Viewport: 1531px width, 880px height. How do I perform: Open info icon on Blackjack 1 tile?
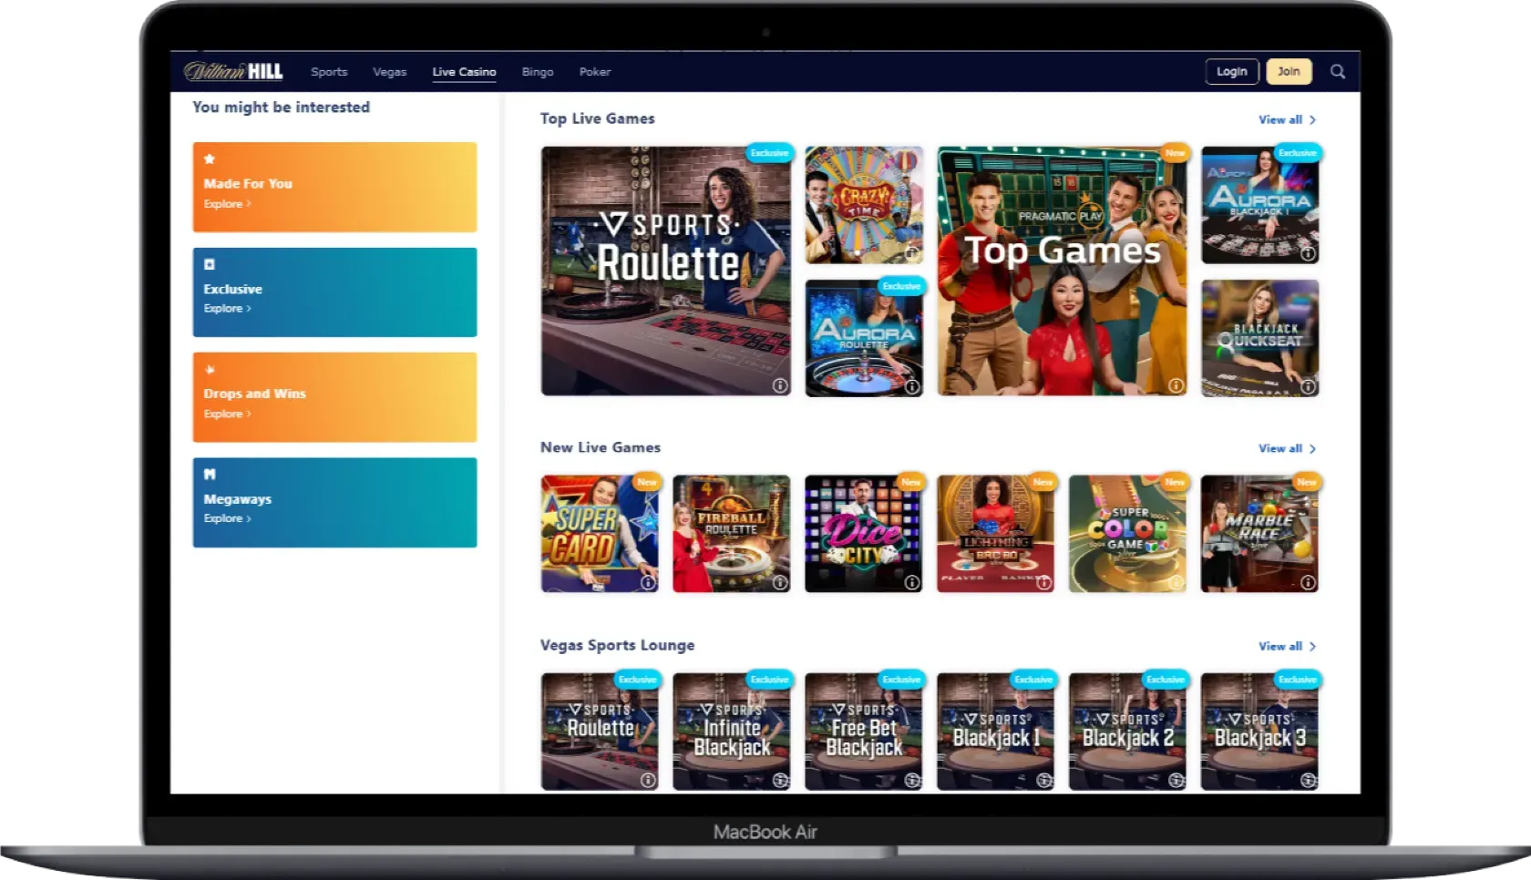coord(1044,780)
